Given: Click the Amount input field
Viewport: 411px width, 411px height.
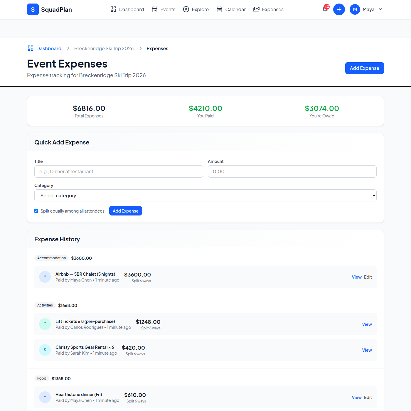Looking at the screenshot, I should pyautogui.click(x=292, y=171).
